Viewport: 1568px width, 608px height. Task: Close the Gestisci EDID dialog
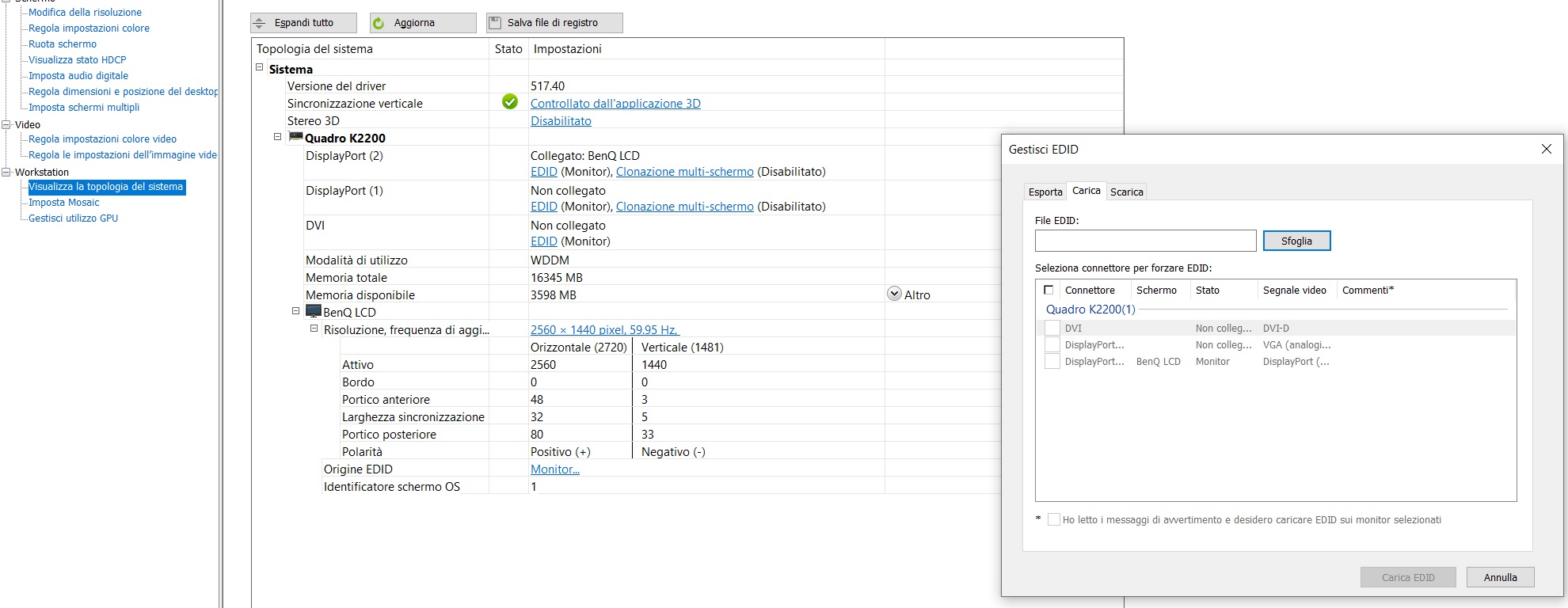(1546, 149)
